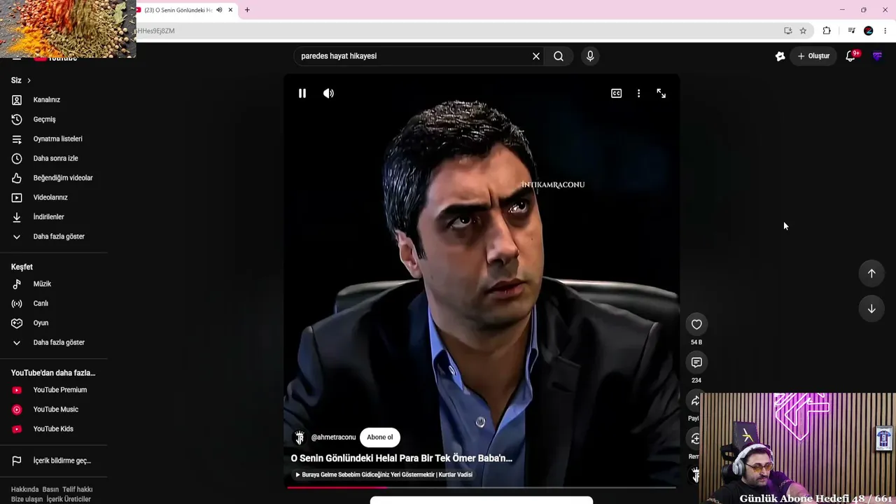Viewport: 896px width, 504px height.
Task: Open the Short's title text
Action: coord(402,458)
